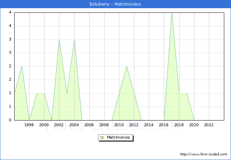This screenshot has width=231, height=160.
Task: Click the x-axis label 2002
Action: 59,125
